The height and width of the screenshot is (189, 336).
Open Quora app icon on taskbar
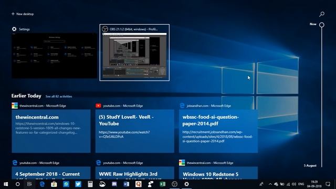tap(138, 184)
